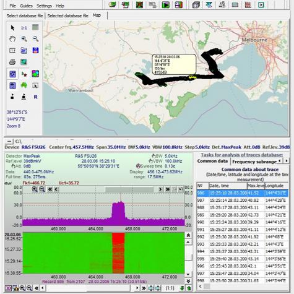
Task: Select the arrow pointer tool in map toolbox
Action: tap(12, 28)
